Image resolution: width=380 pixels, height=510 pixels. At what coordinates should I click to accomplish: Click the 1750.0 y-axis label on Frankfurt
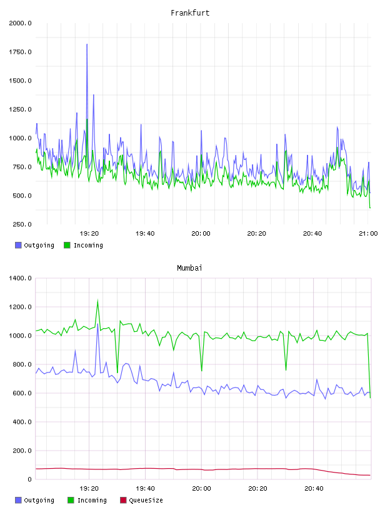[20, 52]
